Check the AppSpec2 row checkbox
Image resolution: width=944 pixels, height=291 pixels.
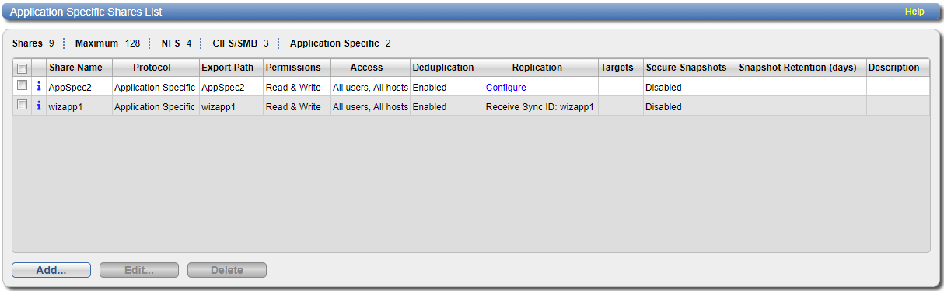[x=23, y=85]
